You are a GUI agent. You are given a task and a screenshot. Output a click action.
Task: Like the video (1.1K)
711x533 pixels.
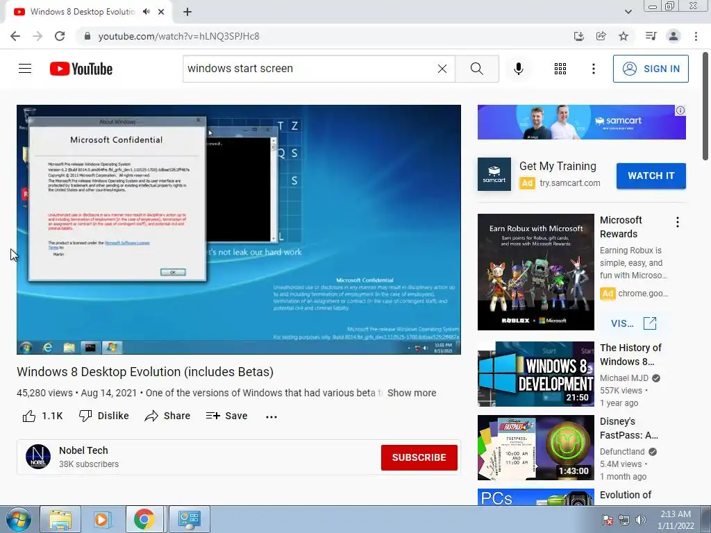pyautogui.click(x=42, y=416)
